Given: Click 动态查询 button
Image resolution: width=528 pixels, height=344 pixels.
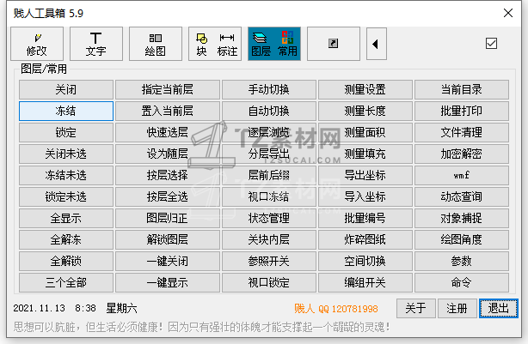Looking at the screenshot, I should click(462, 197).
